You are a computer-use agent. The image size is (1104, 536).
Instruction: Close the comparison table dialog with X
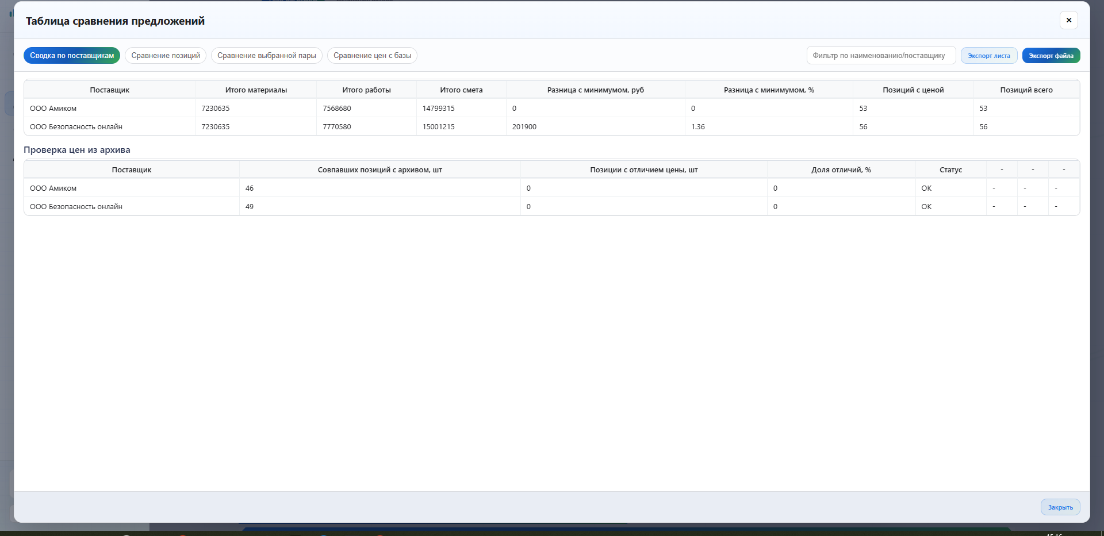click(x=1068, y=20)
